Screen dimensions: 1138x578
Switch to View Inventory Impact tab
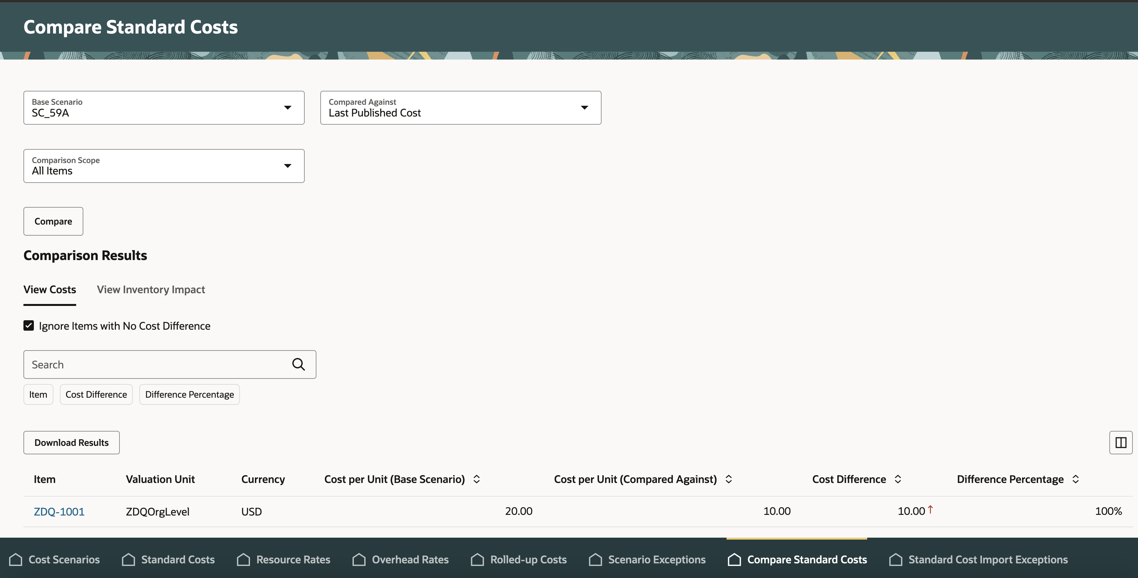click(151, 290)
